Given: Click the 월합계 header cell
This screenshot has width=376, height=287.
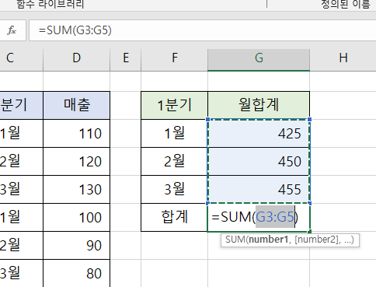Looking at the screenshot, I should [259, 105].
